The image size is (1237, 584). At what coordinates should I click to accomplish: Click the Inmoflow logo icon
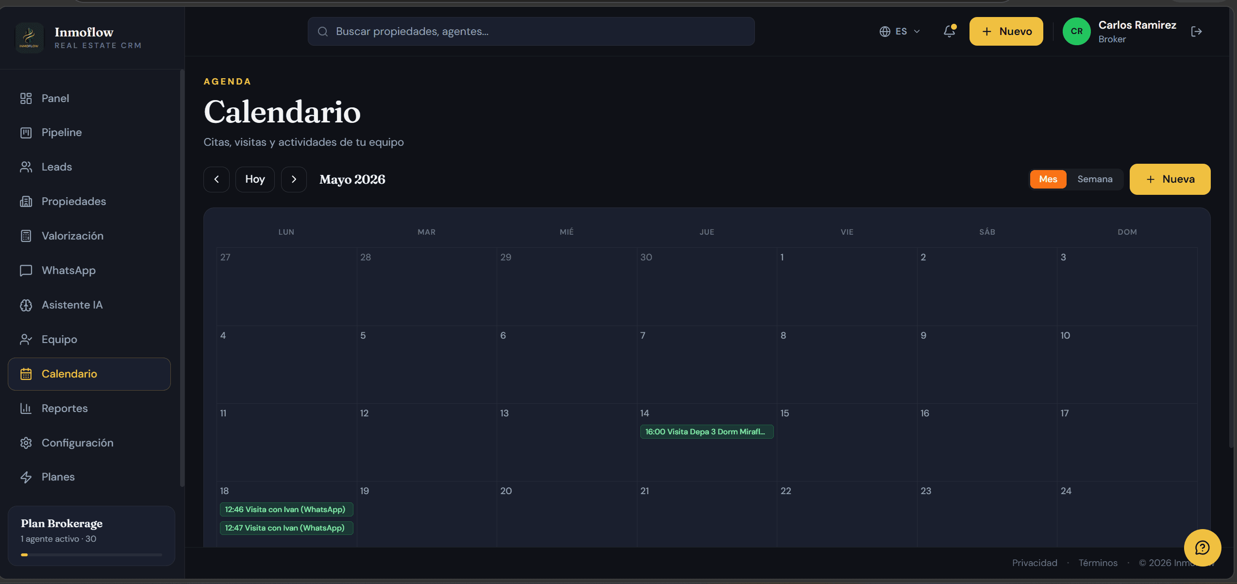coord(29,38)
